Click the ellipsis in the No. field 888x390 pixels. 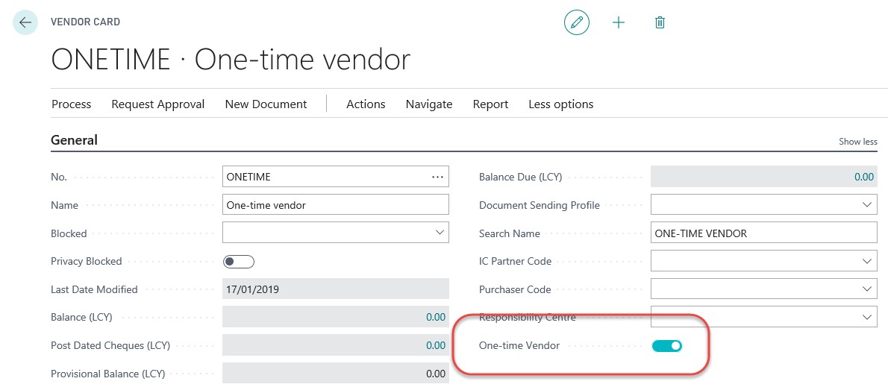pyautogui.click(x=437, y=177)
